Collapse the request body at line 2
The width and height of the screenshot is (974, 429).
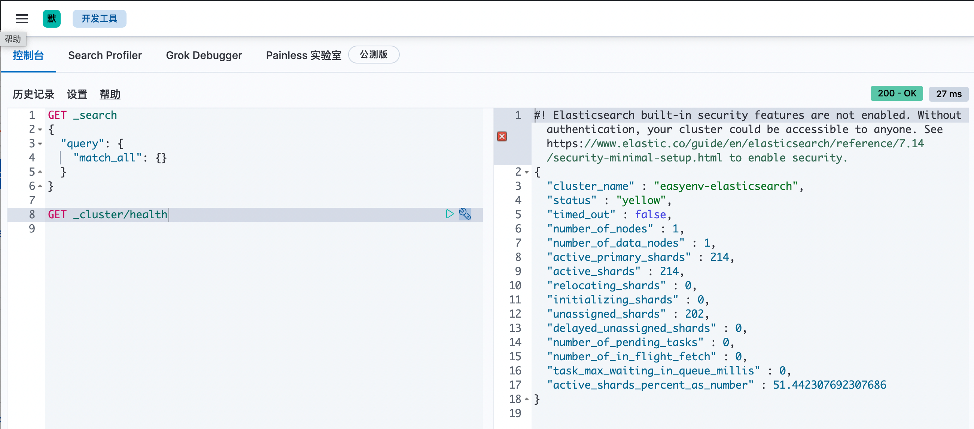(x=40, y=129)
